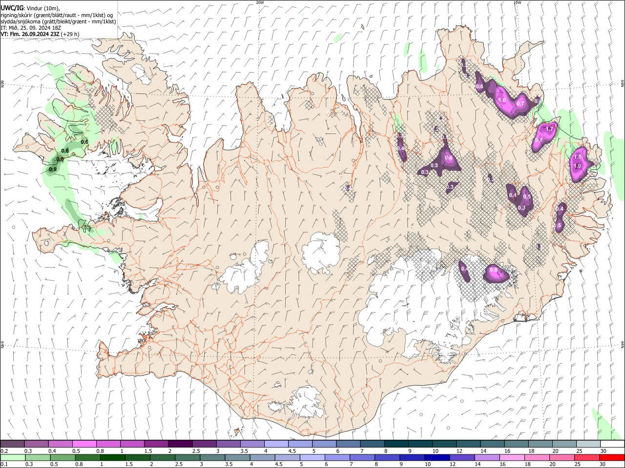Screen dimensions: 625x468
Task: Pick snow-scale swatch between 4 and 4.5
Action: click(276, 444)
